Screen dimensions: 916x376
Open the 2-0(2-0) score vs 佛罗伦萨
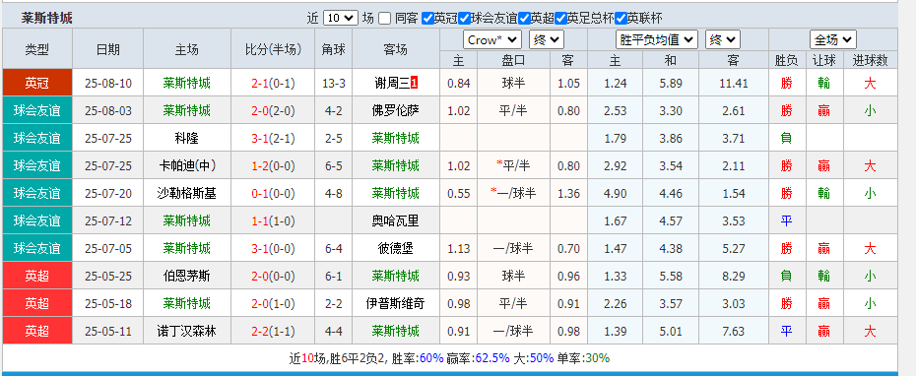(274, 111)
